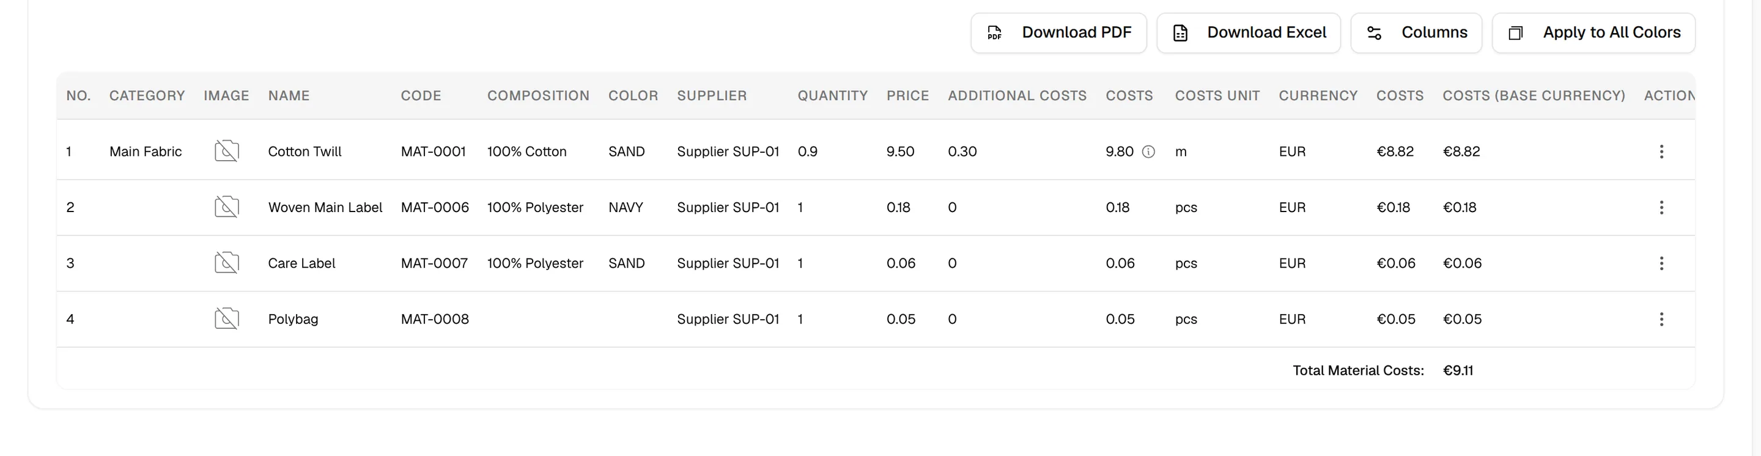The height and width of the screenshot is (456, 1761).
Task: Open the Woven Main Label row actions menu
Action: pos(1661,207)
